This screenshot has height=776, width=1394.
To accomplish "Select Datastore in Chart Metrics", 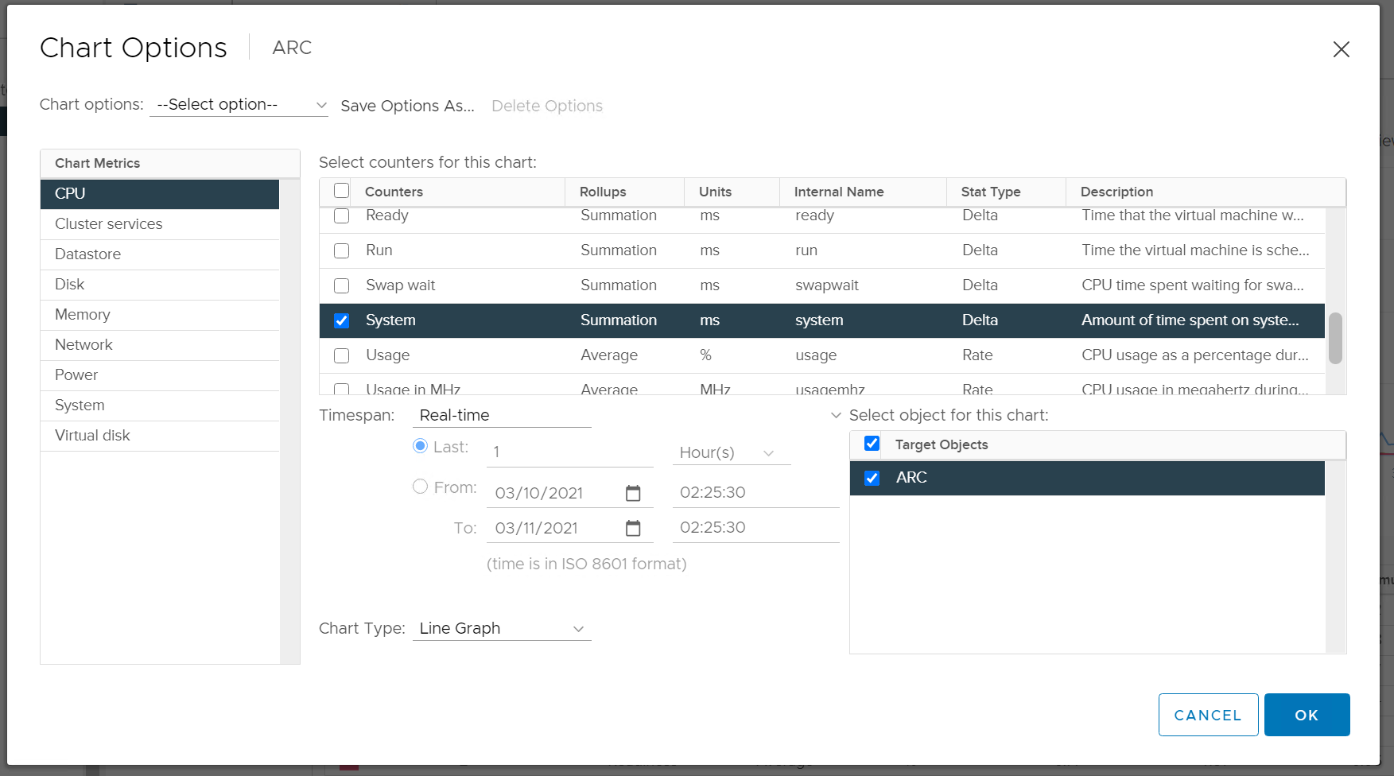I will coord(160,254).
